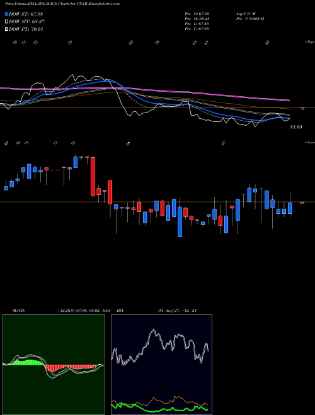
Task: Click the 'Pre L: 67.85' low value
Action: [x=197, y=23]
